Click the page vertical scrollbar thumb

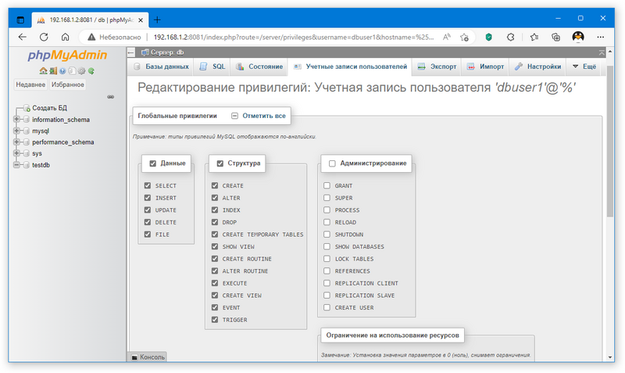click(610, 142)
